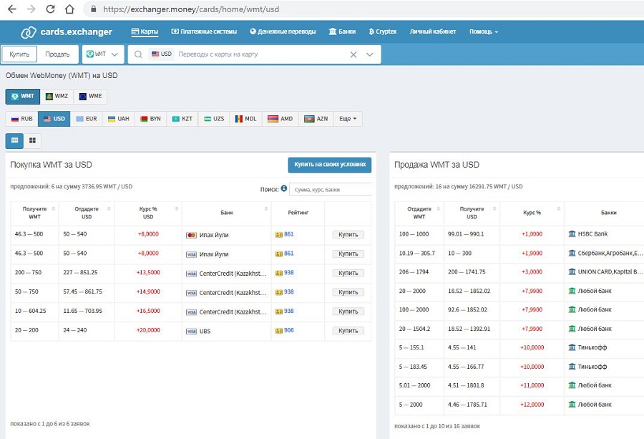Choose the UAH currency tab
The height and width of the screenshot is (439, 644).
click(x=119, y=119)
